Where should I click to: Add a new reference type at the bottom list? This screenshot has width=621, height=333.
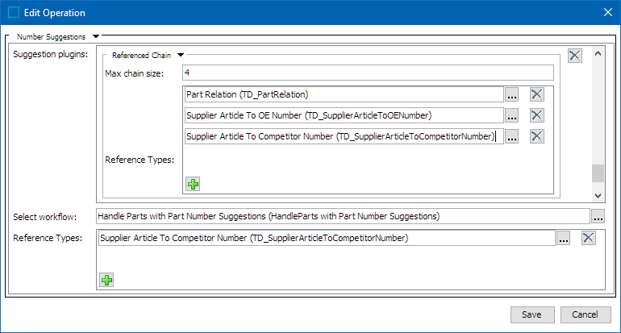pyautogui.click(x=106, y=280)
